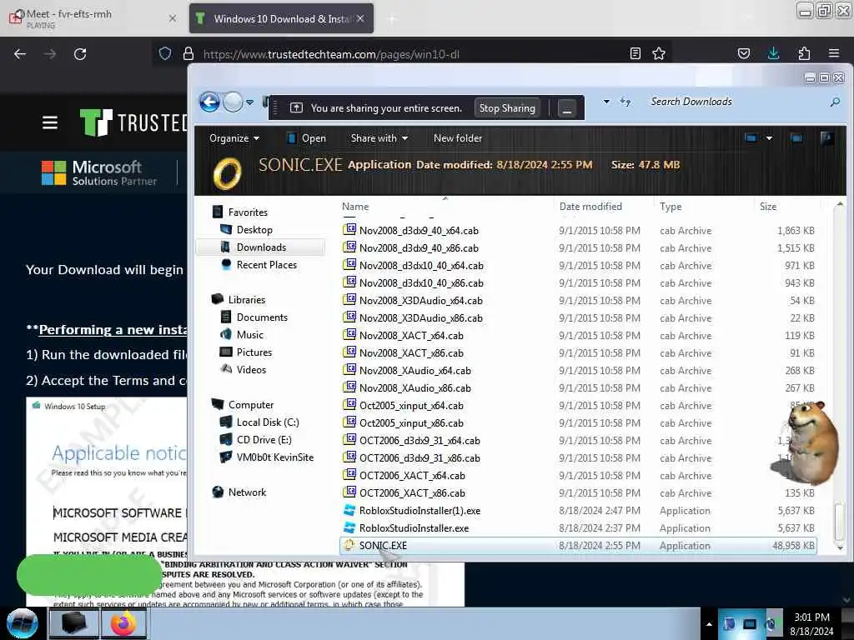This screenshot has height=640, width=854.
Task: Show hidden system tray icons
Action: (x=709, y=624)
